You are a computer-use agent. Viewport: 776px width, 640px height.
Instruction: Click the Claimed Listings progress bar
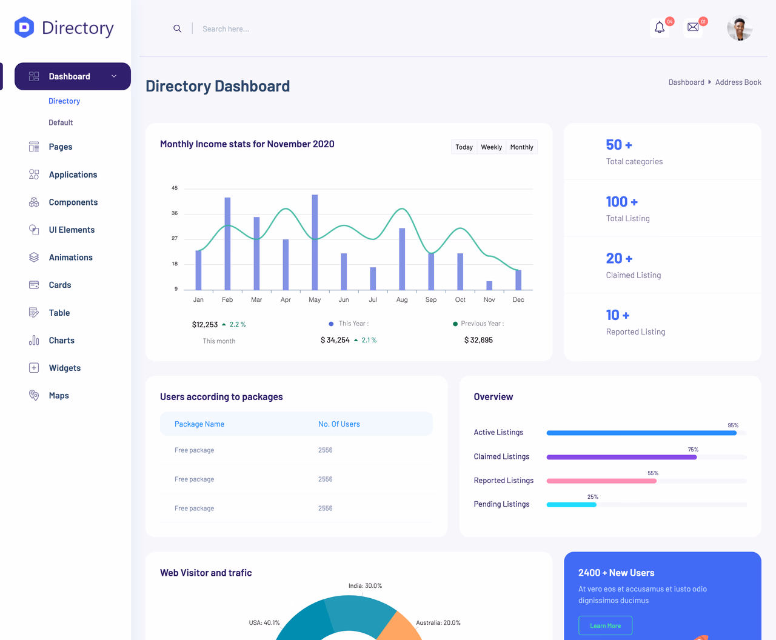pos(647,457)
